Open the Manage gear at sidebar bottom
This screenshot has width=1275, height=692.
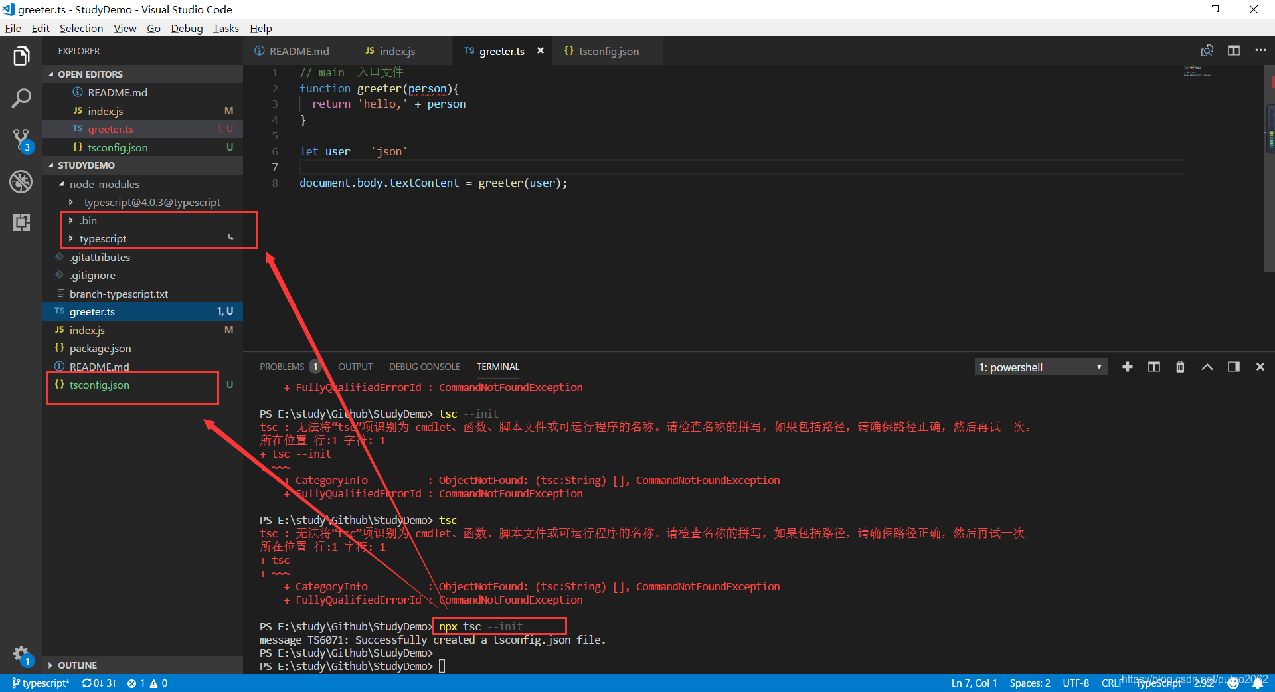click(21, 655)
